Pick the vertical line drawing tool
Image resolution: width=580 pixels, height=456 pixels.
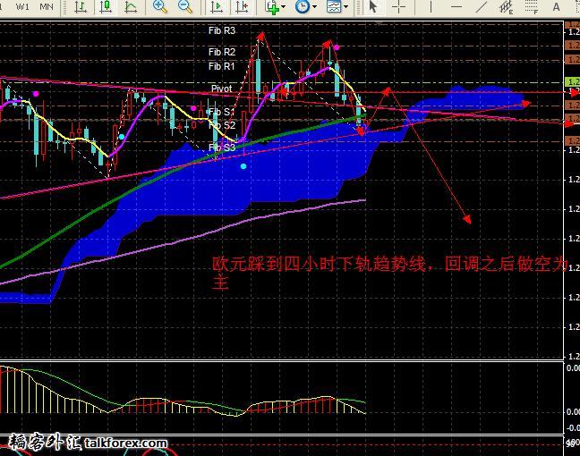pyautogui.click(x=431, y=7)
